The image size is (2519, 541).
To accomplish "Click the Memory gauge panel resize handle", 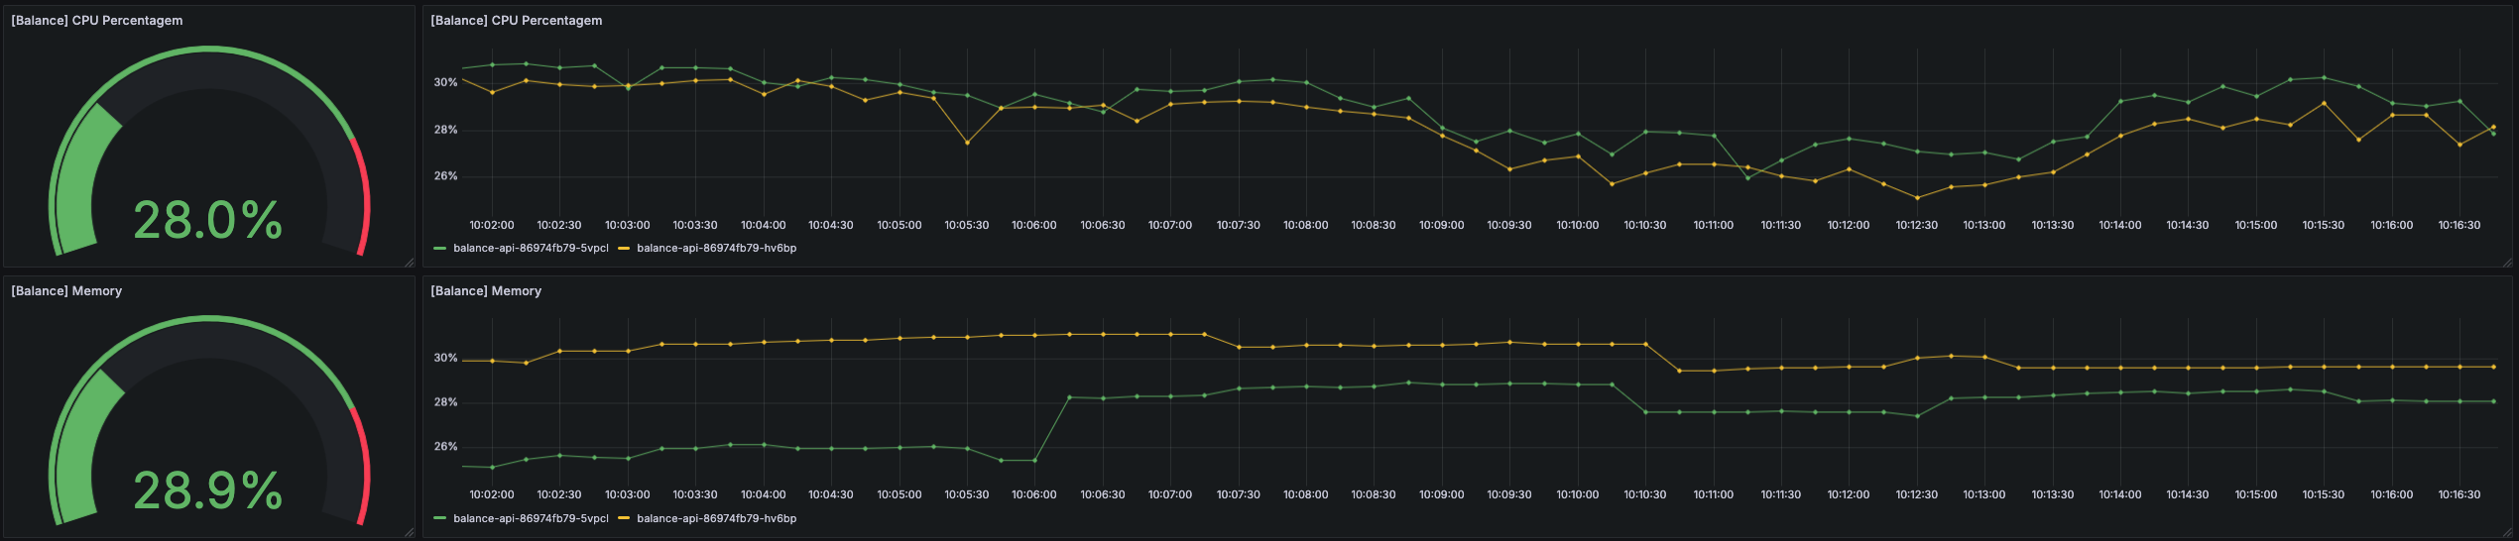I will [409, 532].
